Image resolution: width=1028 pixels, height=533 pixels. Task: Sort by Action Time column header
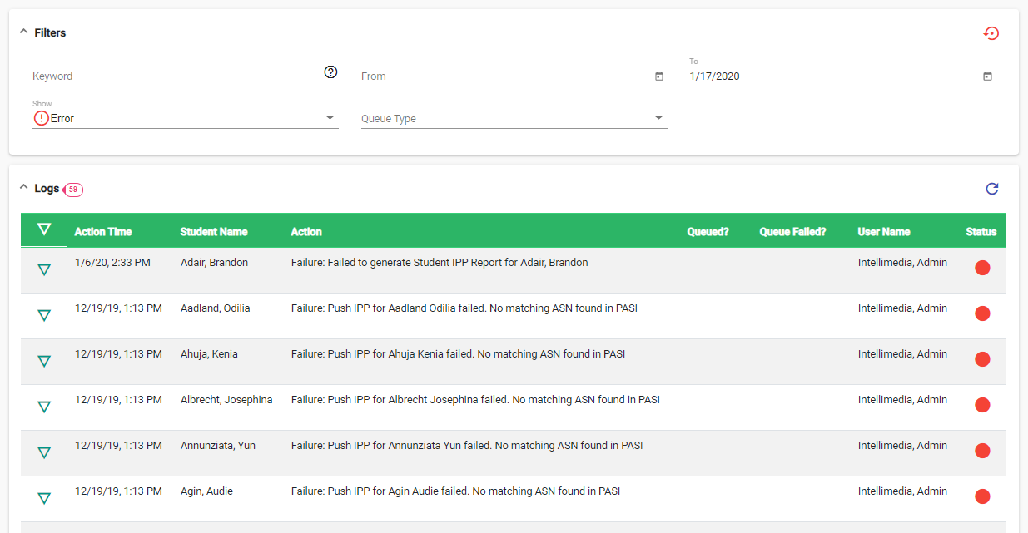click(x=103, y=232)
